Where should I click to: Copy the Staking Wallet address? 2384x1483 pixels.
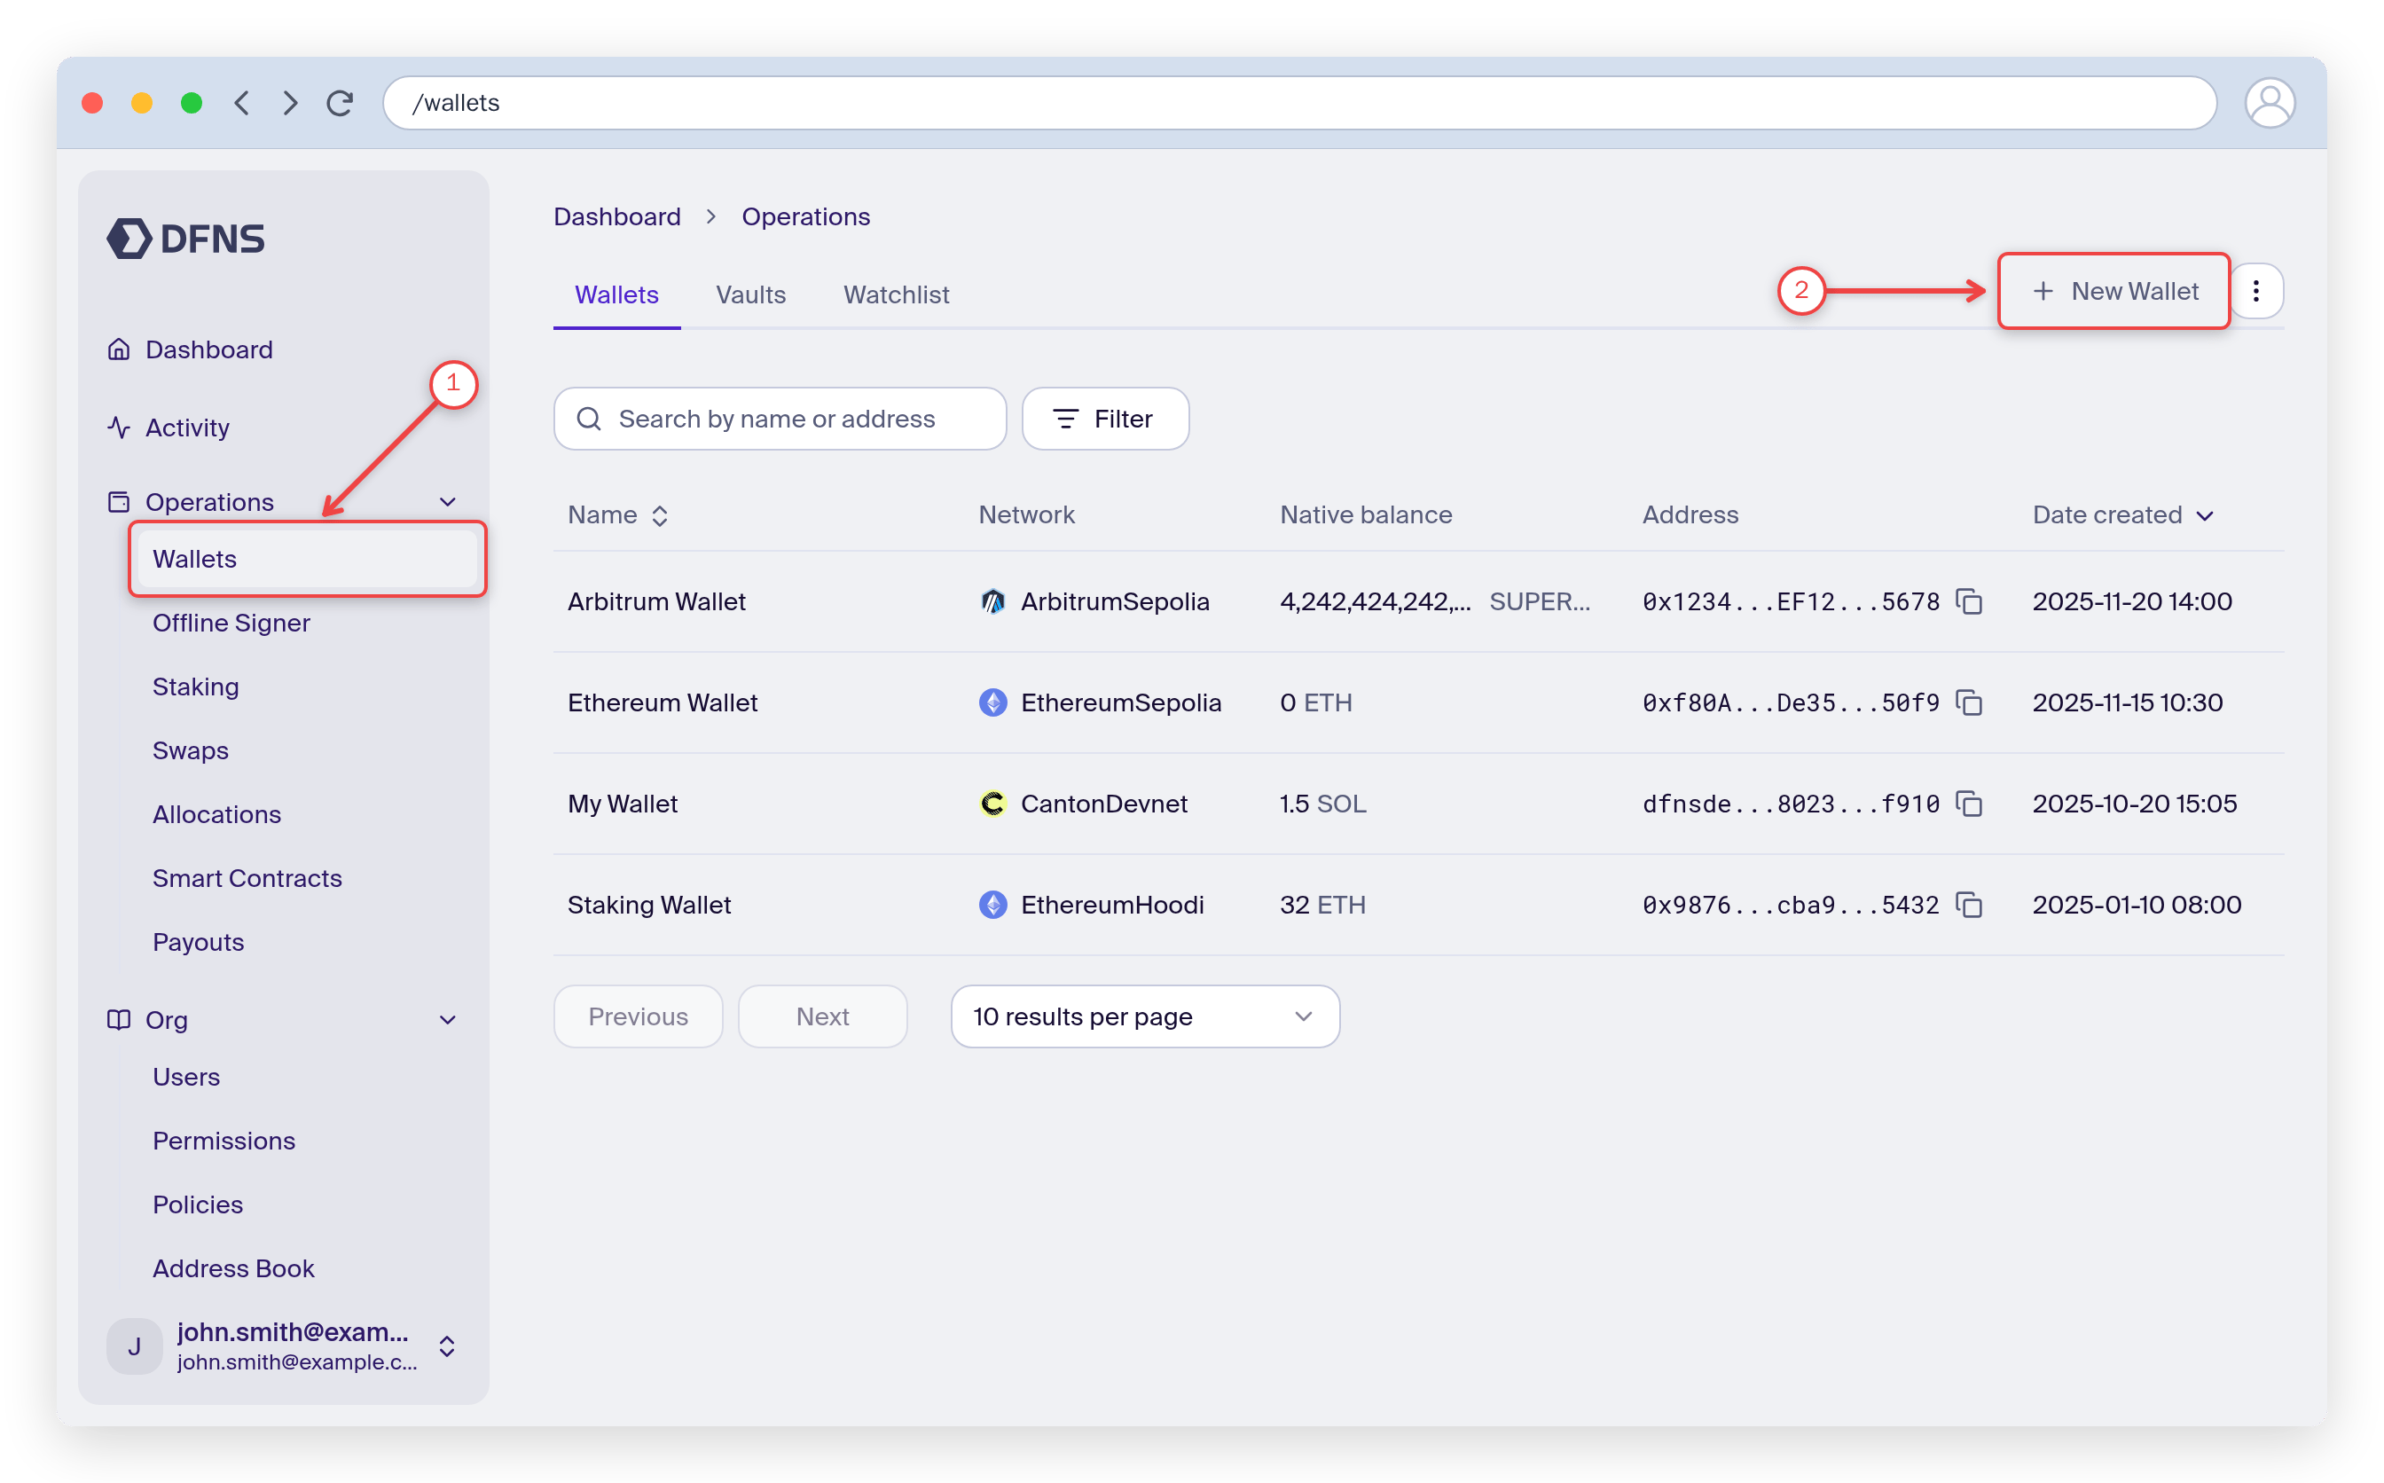pyautogui.click(x=1969, y=905)
